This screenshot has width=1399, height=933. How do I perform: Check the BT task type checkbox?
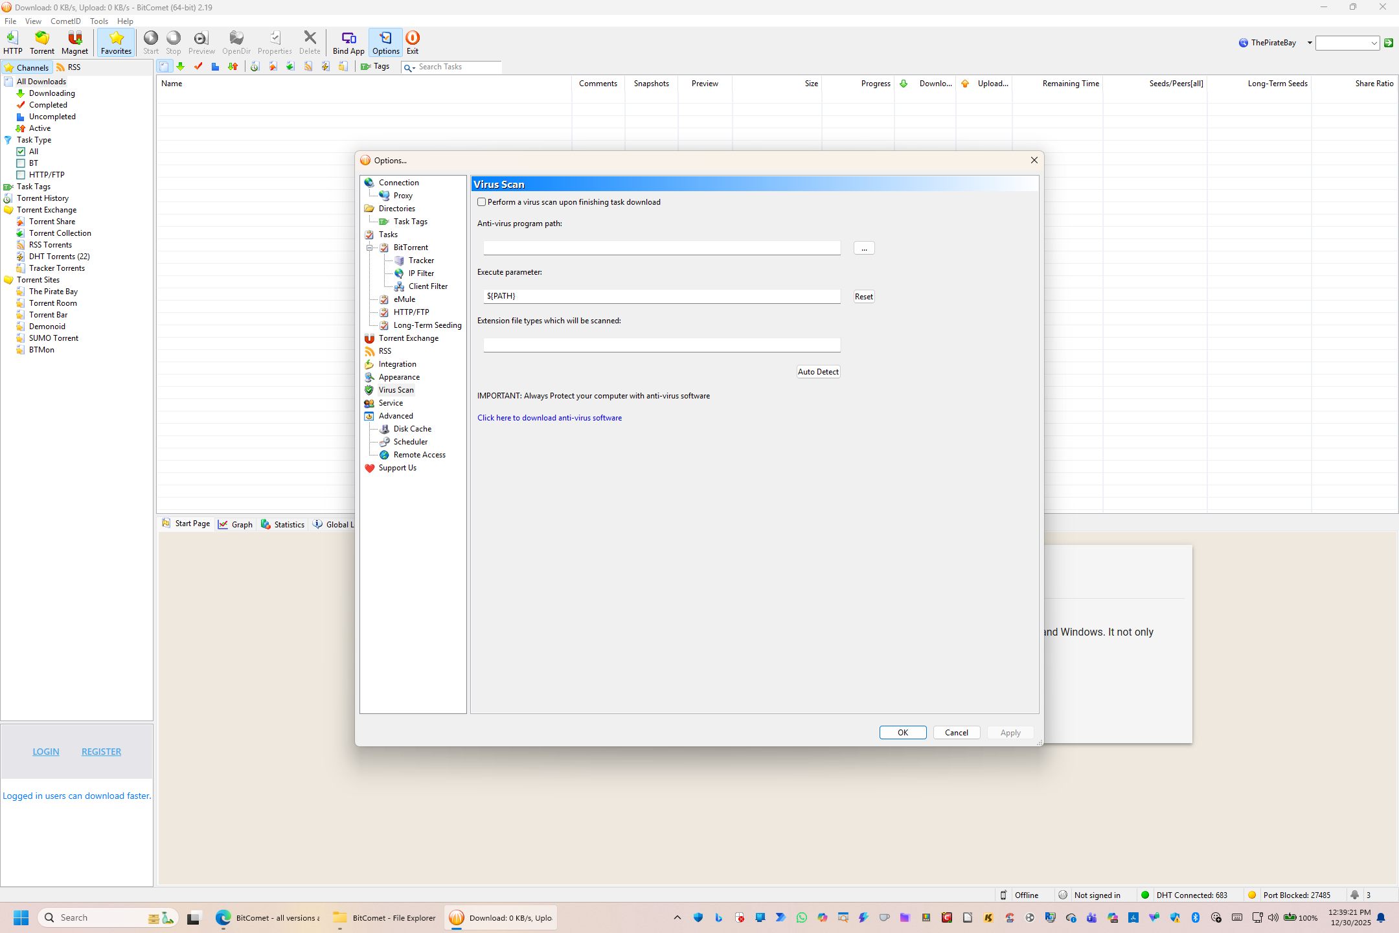point(21,163)
